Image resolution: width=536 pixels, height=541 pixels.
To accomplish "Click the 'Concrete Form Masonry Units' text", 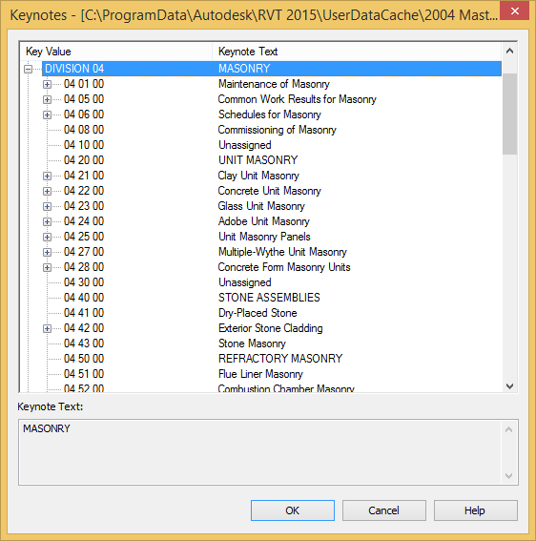I will pyautogui.click(x=284, y=267).
